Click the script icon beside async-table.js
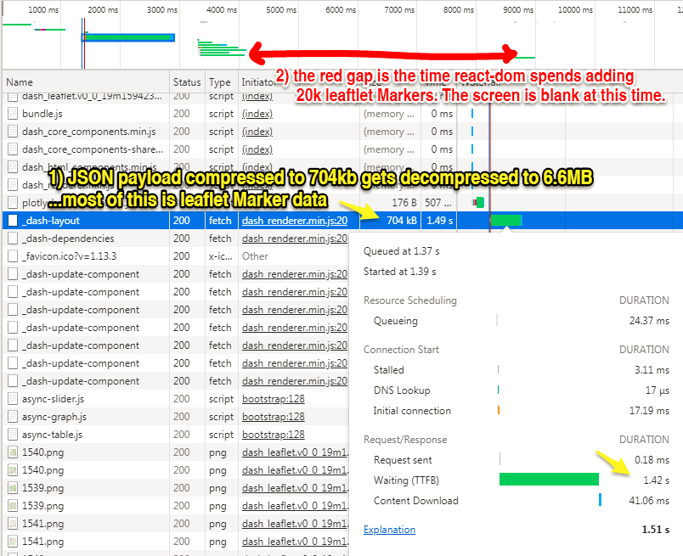 (x=12, y=434)
